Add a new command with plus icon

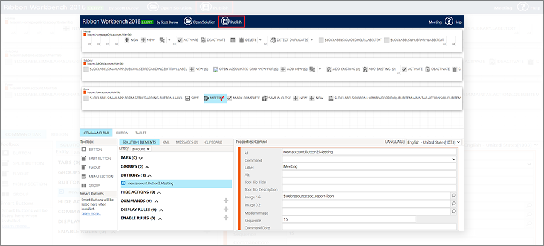[x=226, y=200]
